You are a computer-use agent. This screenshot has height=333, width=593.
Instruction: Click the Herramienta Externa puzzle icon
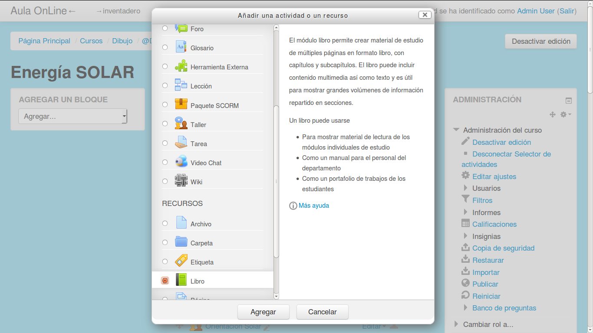tap(181, 66)
